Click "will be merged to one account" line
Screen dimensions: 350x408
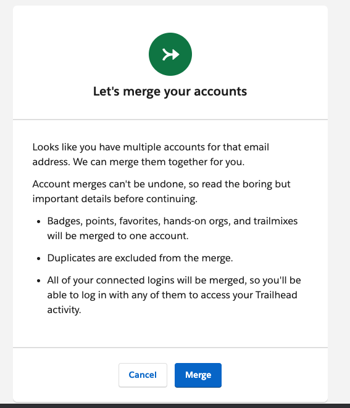[118, 236]
